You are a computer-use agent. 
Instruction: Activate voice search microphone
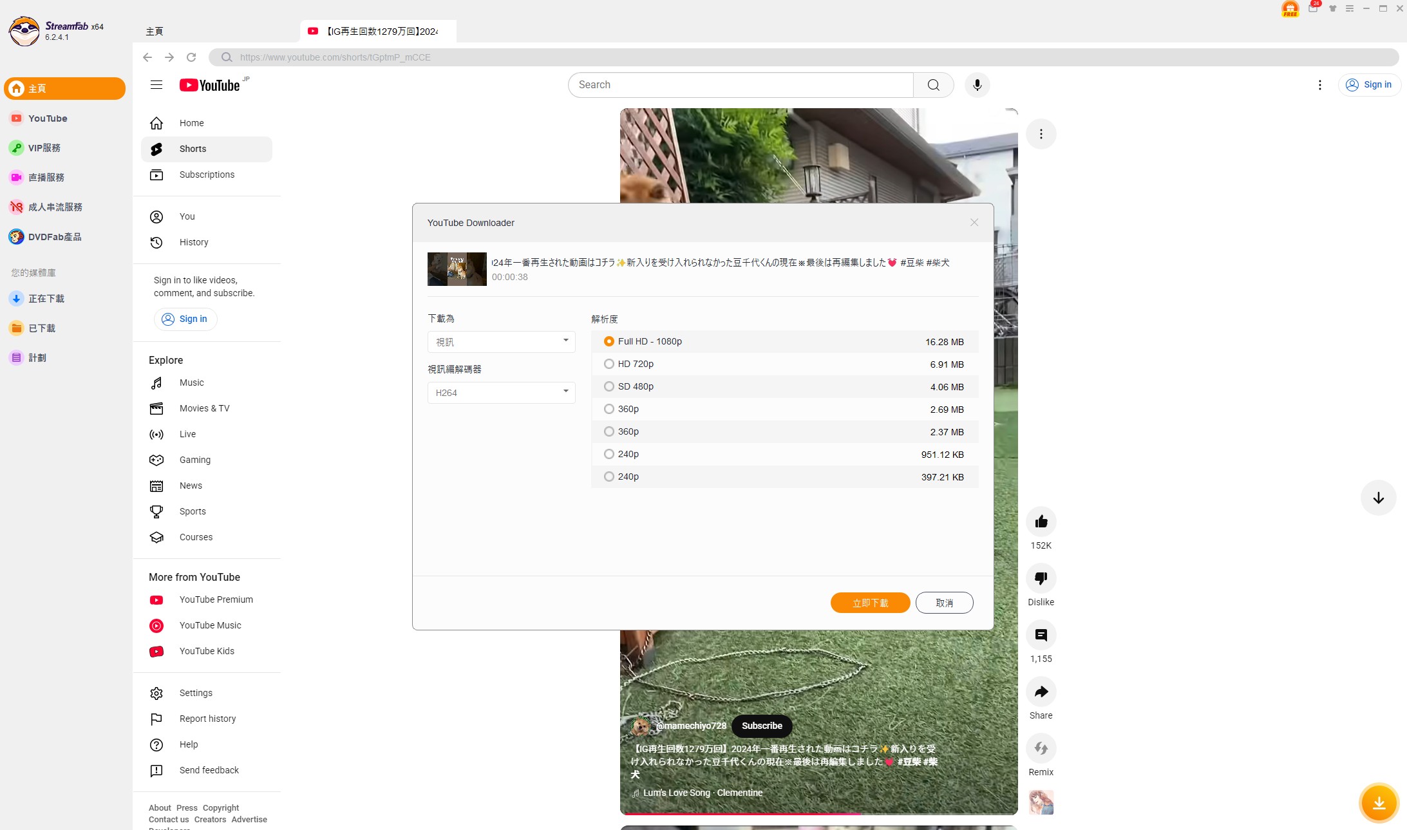tap(977, 85)
